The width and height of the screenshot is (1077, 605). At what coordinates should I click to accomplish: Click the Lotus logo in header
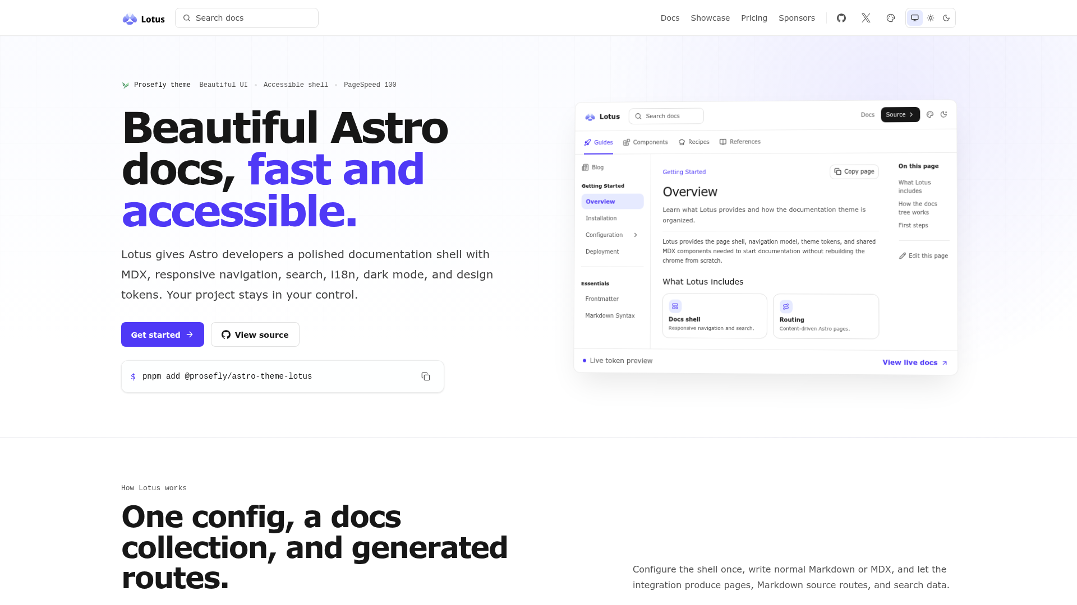tap(144, 19)
